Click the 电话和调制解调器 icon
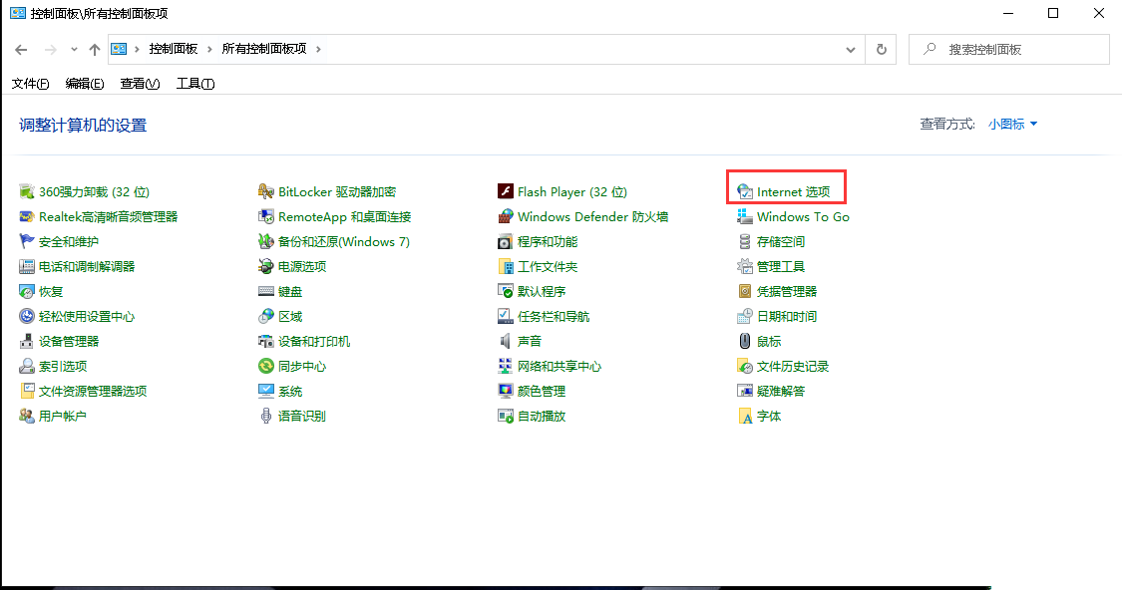Image resolution: width=1122 pixels, height=590 pixels. click(27, 267)
